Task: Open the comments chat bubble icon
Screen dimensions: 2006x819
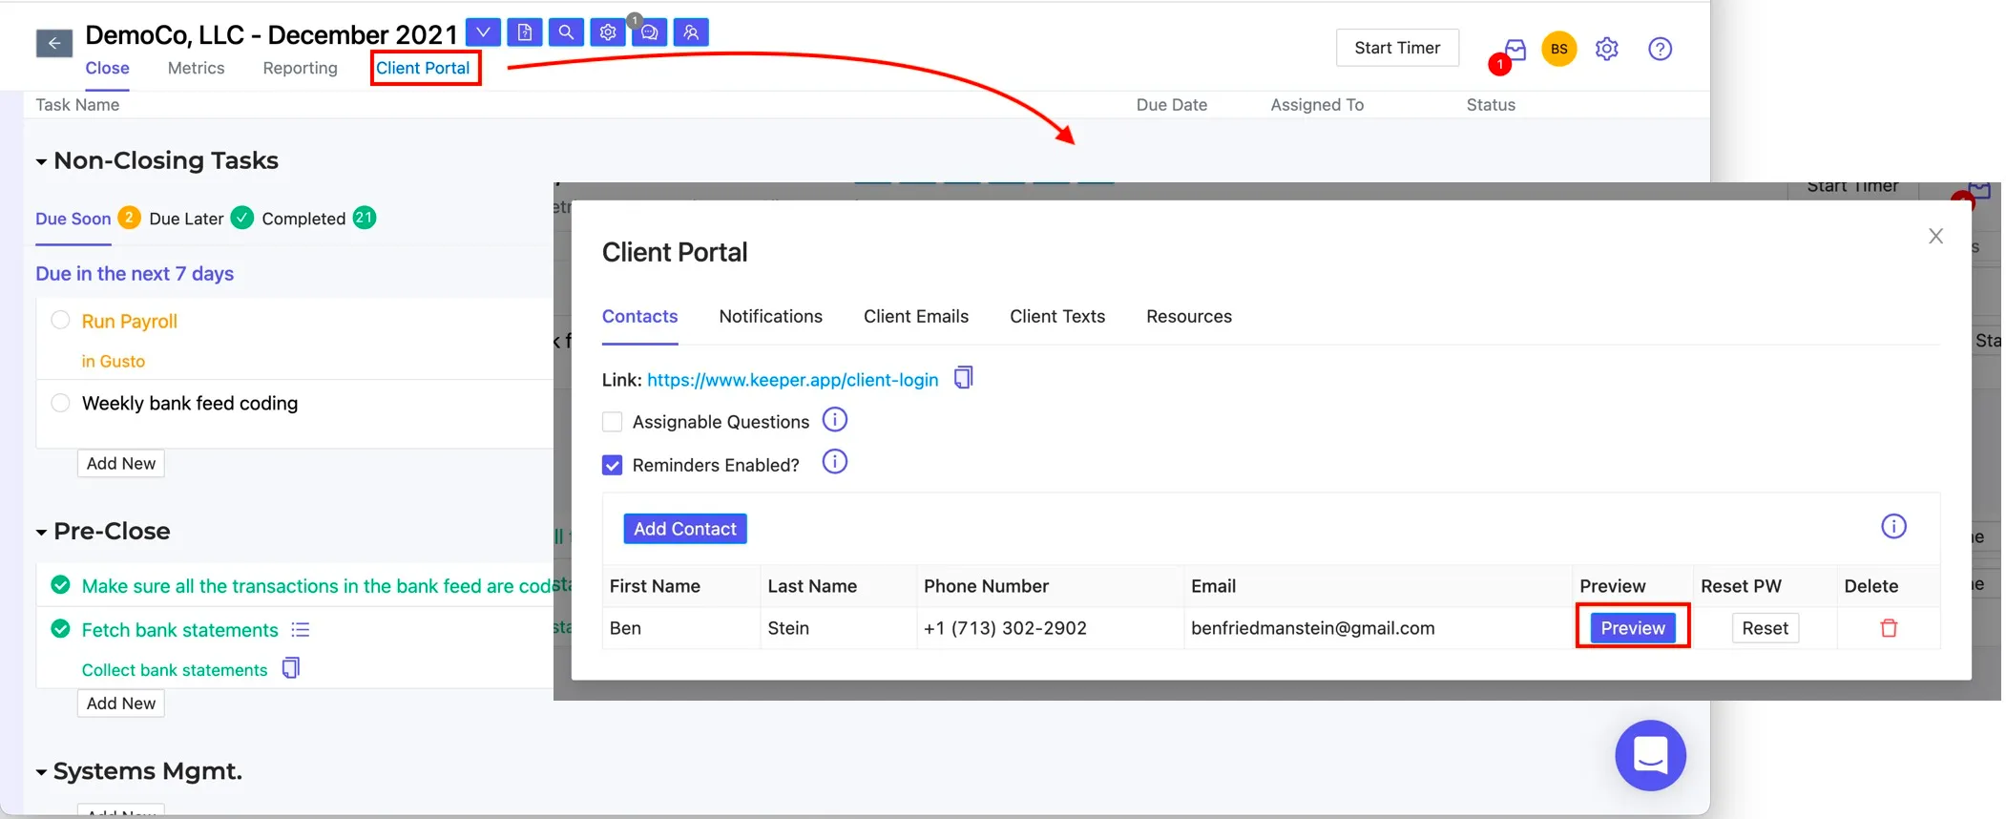Action: click(649, 32)
